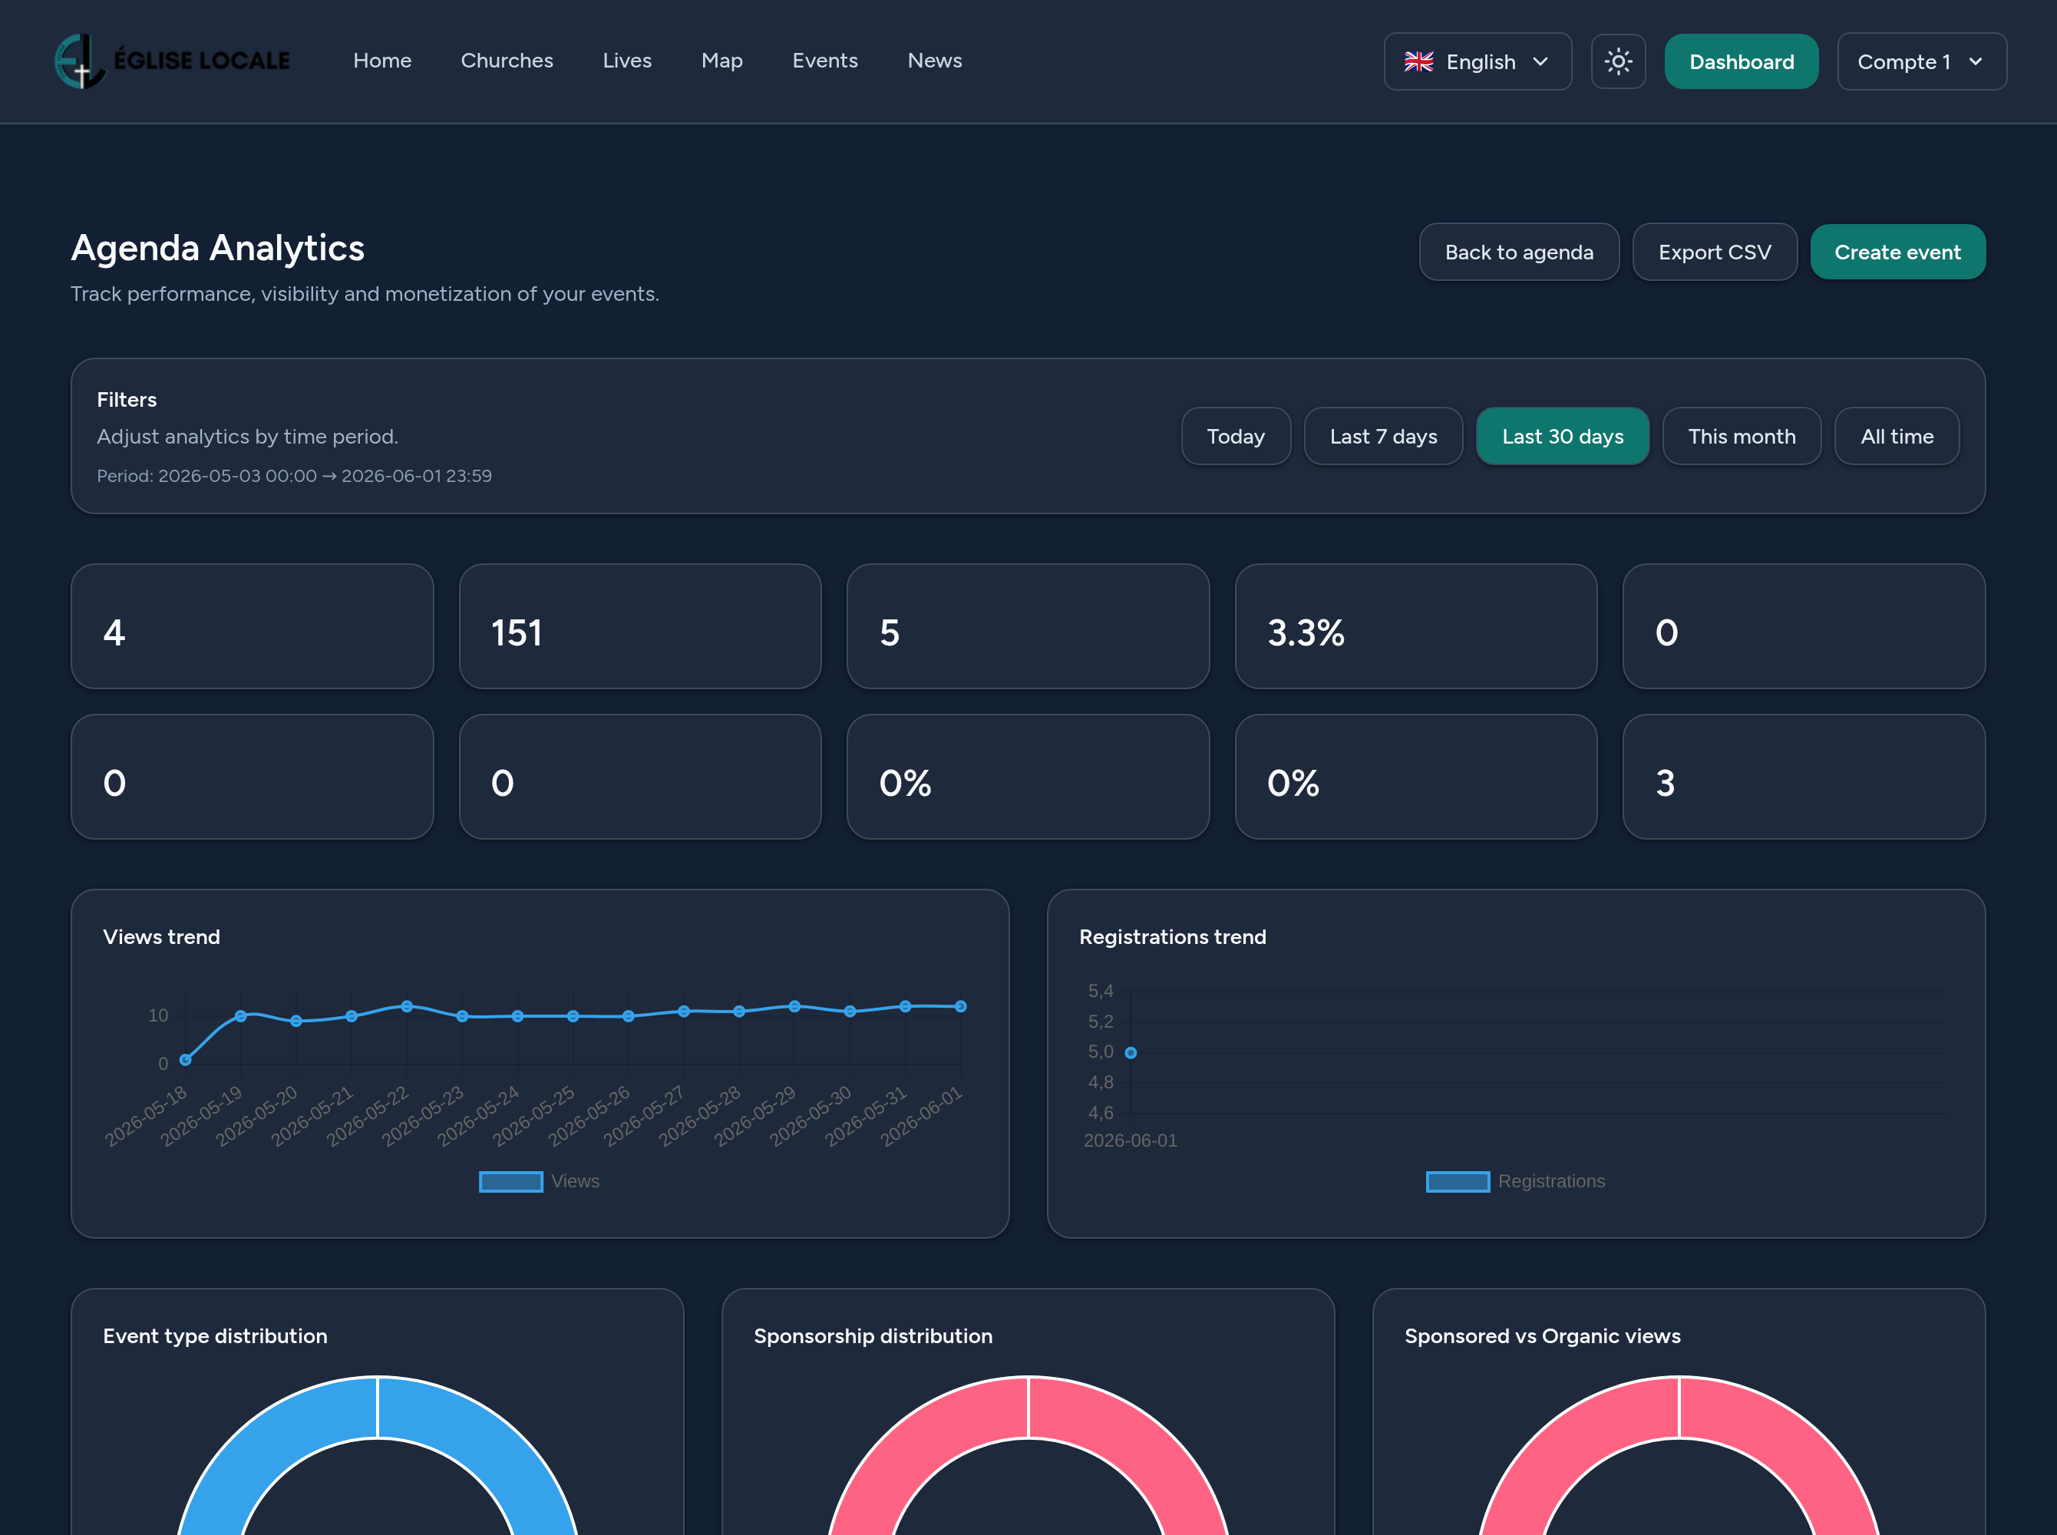The height and width of the screenshot is (1535, 2057).
Task: Open the English language dropdown
Action: (1478, 61)
